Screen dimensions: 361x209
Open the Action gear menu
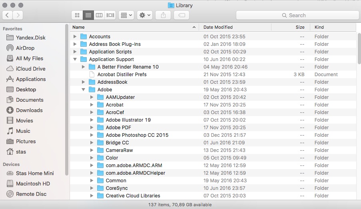pyautogui.click(x=145, y=15)
